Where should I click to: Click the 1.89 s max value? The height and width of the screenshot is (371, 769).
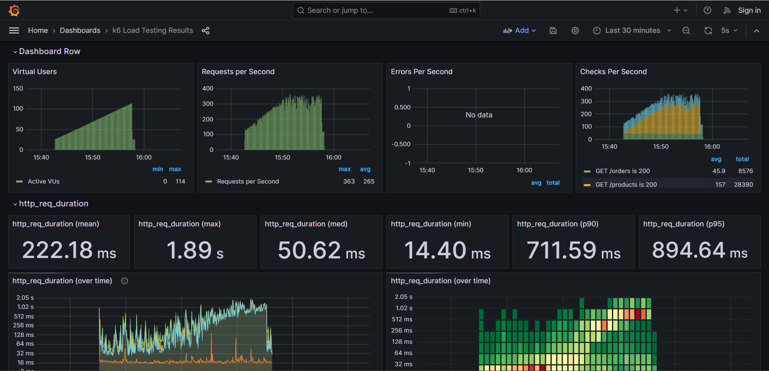click(195, 250)
